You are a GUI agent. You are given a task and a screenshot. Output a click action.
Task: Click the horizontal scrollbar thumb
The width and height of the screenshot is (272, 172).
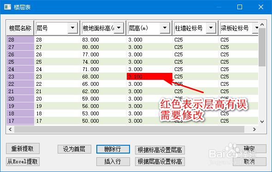tap(129, 129)
